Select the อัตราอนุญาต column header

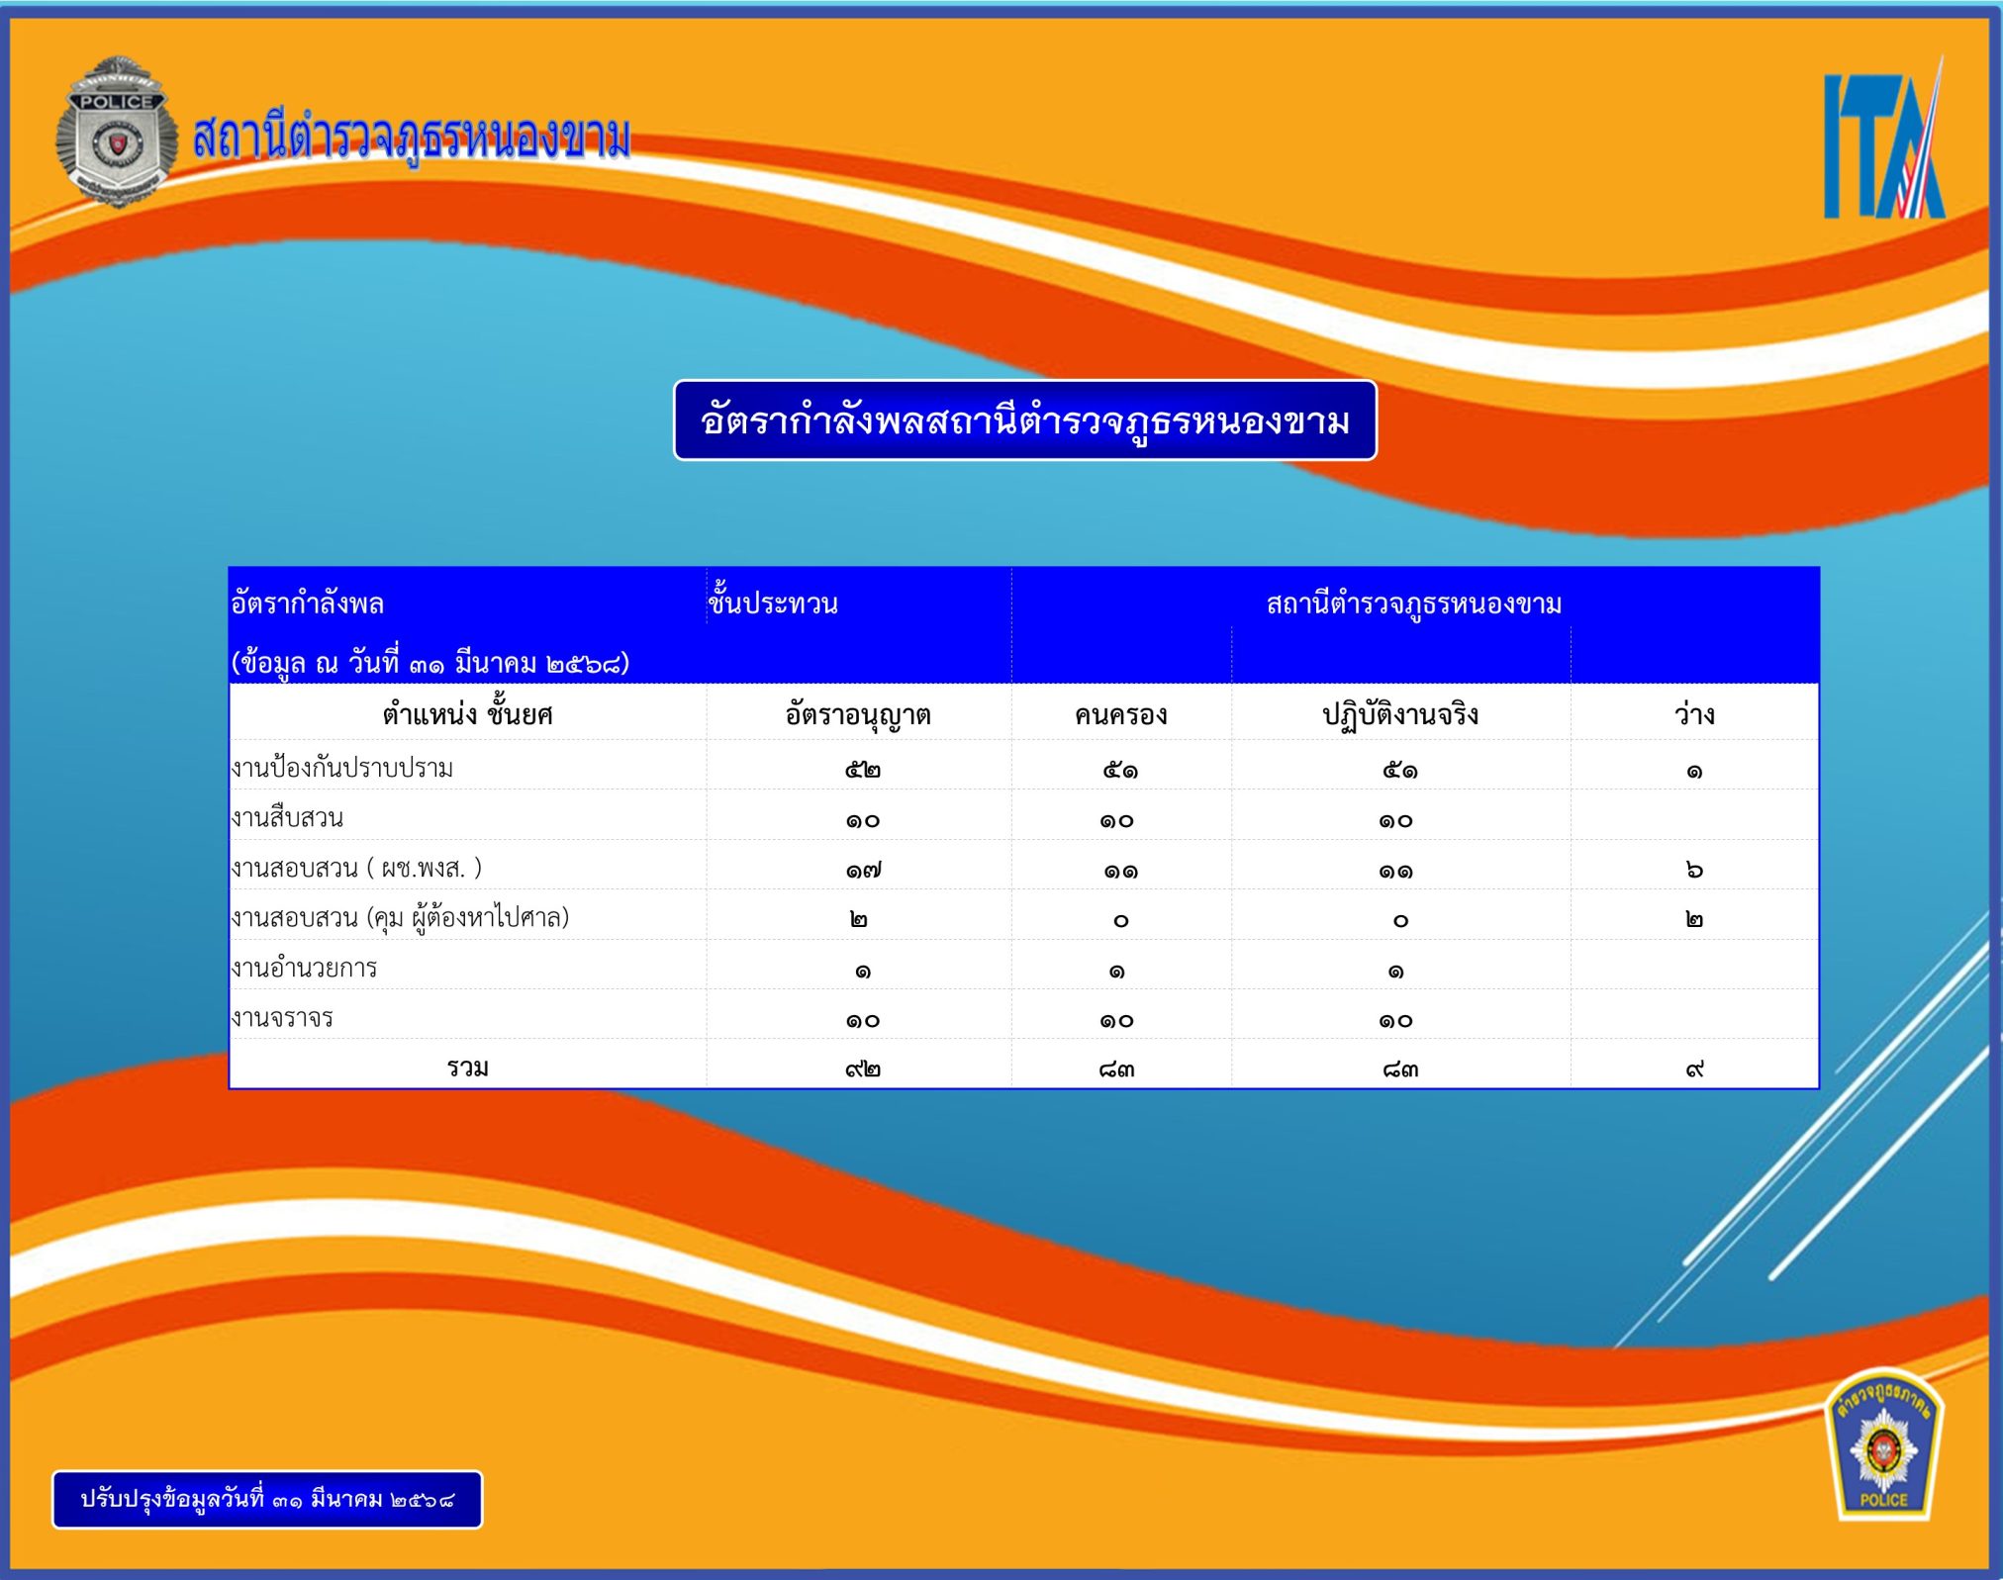point(858,714)
